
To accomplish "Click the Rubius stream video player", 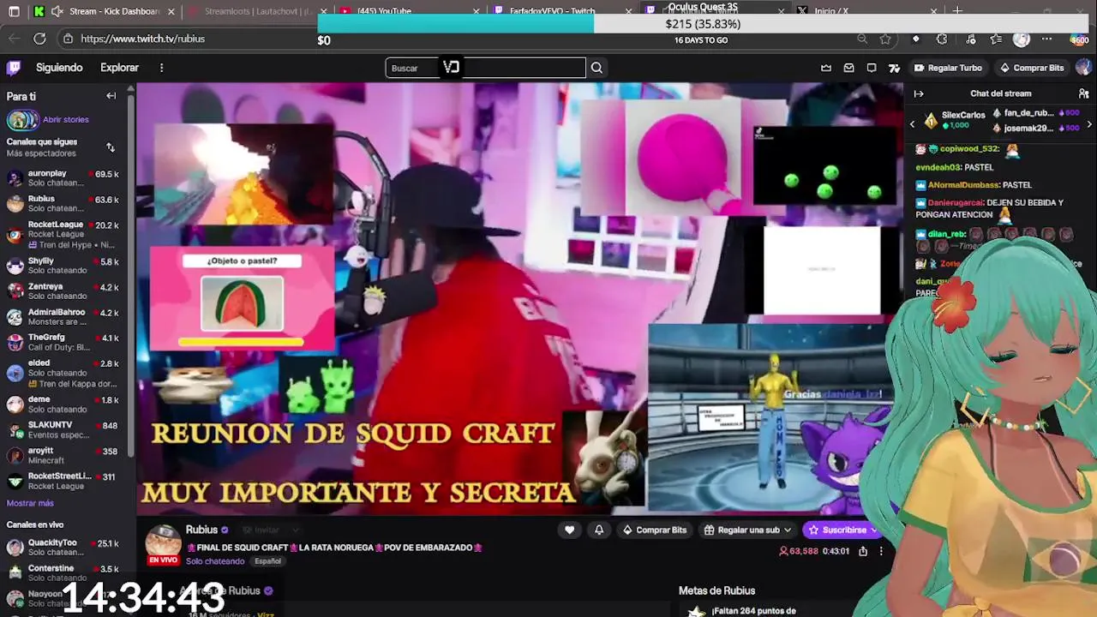I will (x=519, y=298).
